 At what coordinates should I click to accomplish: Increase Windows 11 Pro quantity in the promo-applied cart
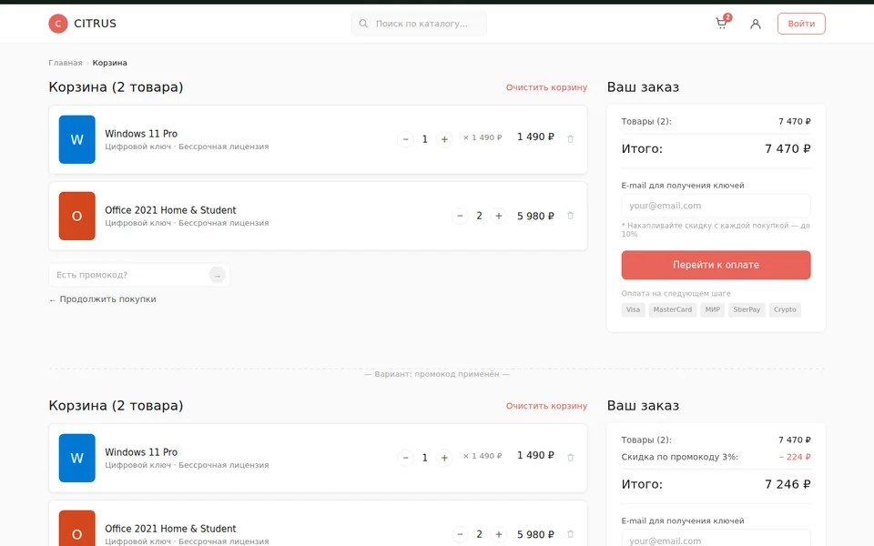(x=444, y=458)
